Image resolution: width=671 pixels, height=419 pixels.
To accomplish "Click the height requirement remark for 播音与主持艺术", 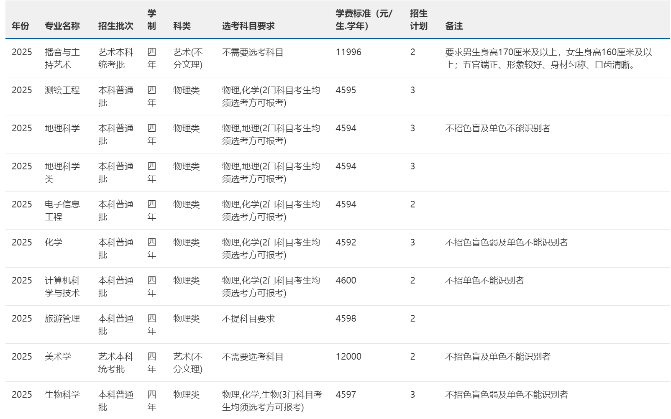I will tap(548, 59).
